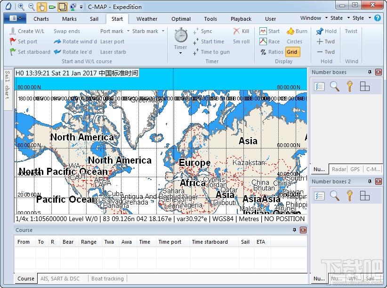Open the Charts ribbon tab
387x288 pixels.
[x=41, y=19]
